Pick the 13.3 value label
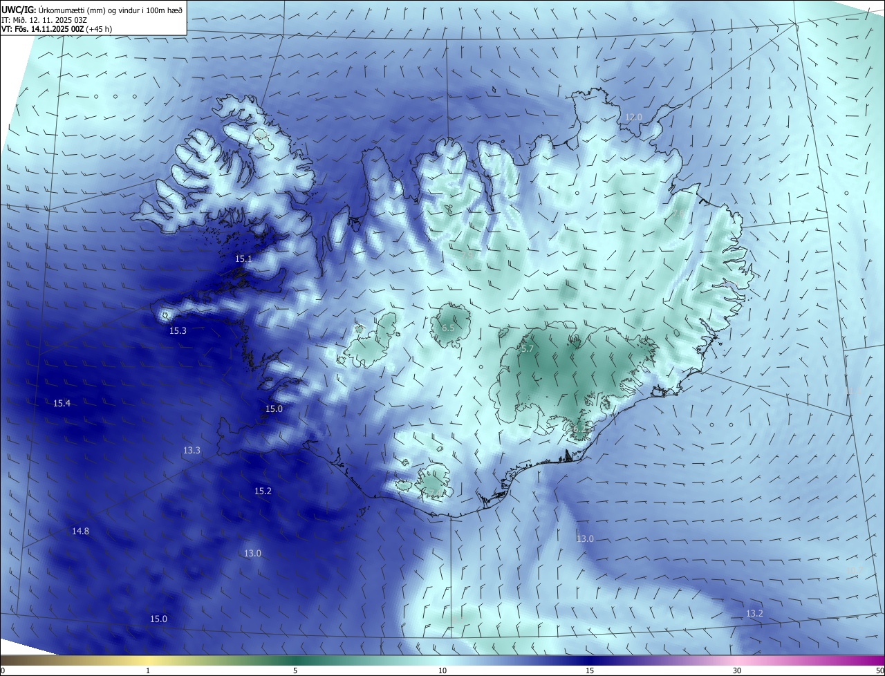The width and height of the screenshot is (885, 676). [x=192, y=451]
